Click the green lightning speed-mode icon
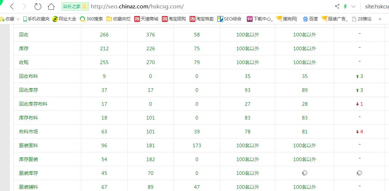Viewport: 389px width, 191px height. coord(345,7)
